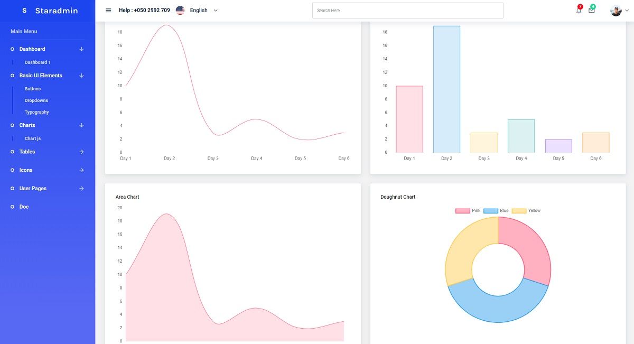This screenshot has width=634, height=344.
Task: Toggle the Blue legend swatch
Action: point(491,211)
